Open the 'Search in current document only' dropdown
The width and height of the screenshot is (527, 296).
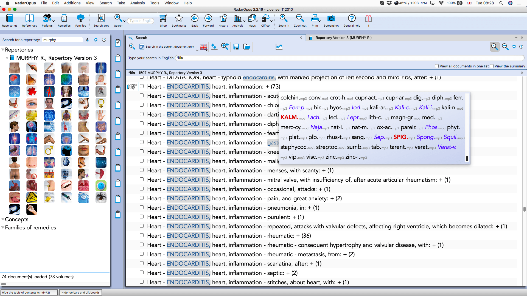coord(197,50)
